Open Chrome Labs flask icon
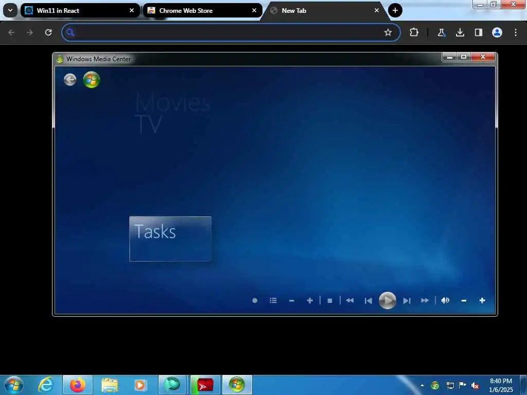 (x=441, y=32)
